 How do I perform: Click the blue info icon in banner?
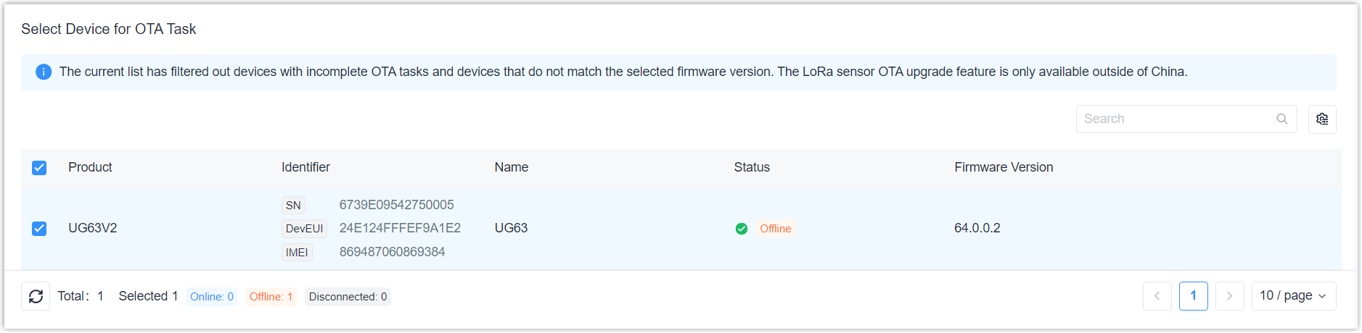coord(44,72)
